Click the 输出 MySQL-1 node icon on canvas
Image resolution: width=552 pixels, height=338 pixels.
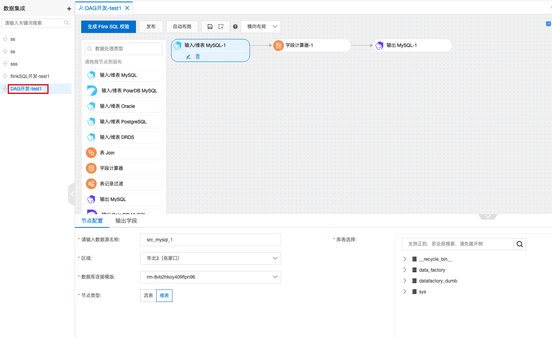(x=380, y=45)
